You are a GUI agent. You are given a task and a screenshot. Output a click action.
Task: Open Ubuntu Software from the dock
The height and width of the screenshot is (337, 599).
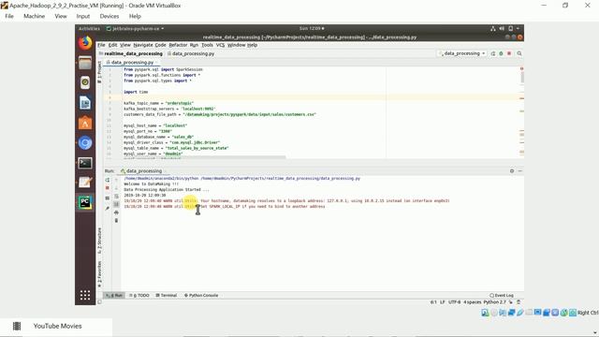point(85,123)
